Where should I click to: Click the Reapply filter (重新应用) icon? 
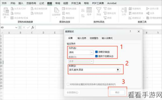tap(105, 13)
